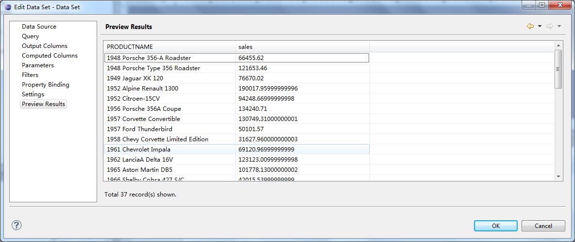This screenshot has width=575, height=242.
Task: Select 1957 Corvette Convertible row
Action: point(237,119)
